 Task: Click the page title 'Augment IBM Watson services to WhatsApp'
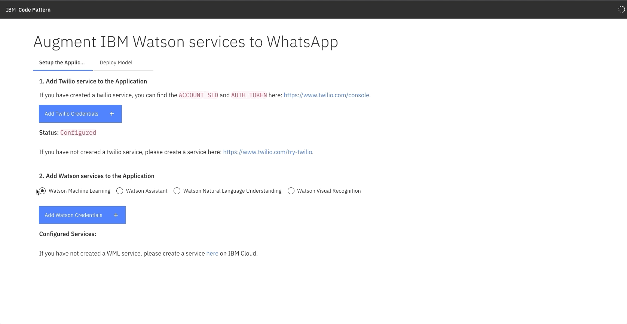pyautogui.click(x=186, y=42)
